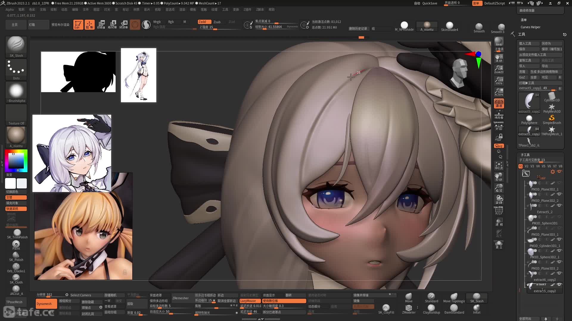Image resolution: width=572 pixels, height=321 pixels.
Task: Open the 文件 (File) menu
Action: coord(86,10)
